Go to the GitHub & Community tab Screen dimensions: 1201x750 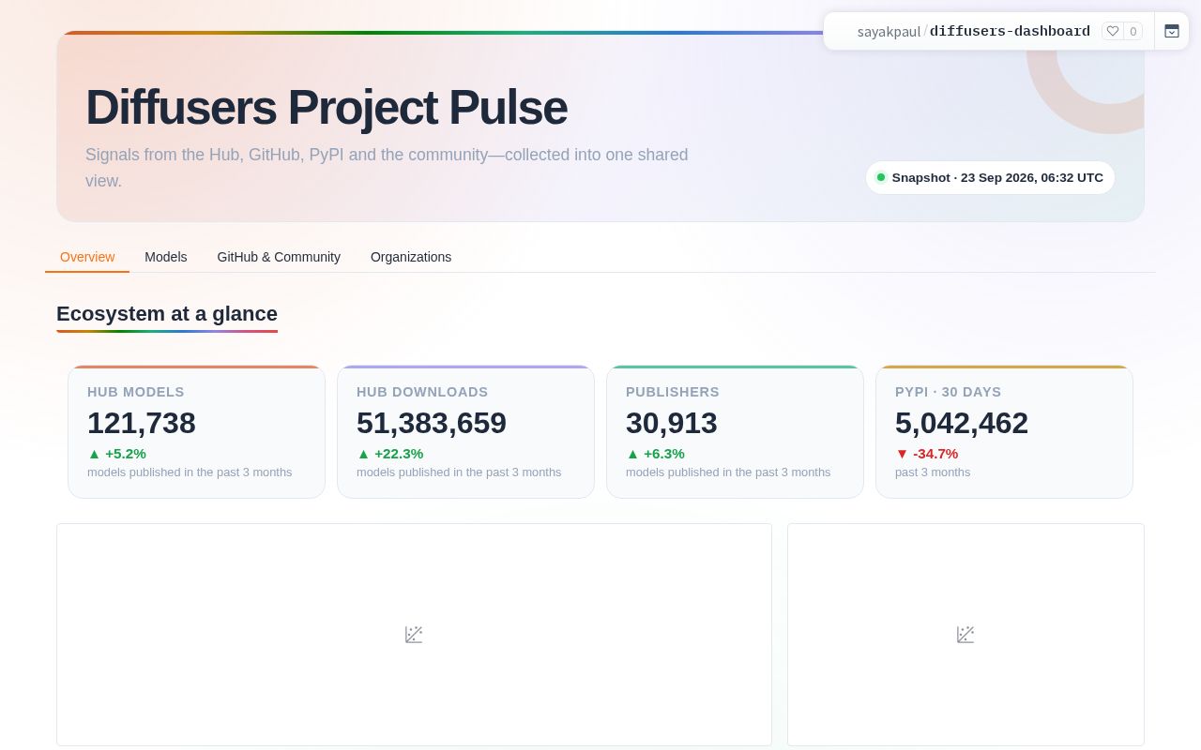(x=279, y=257)
